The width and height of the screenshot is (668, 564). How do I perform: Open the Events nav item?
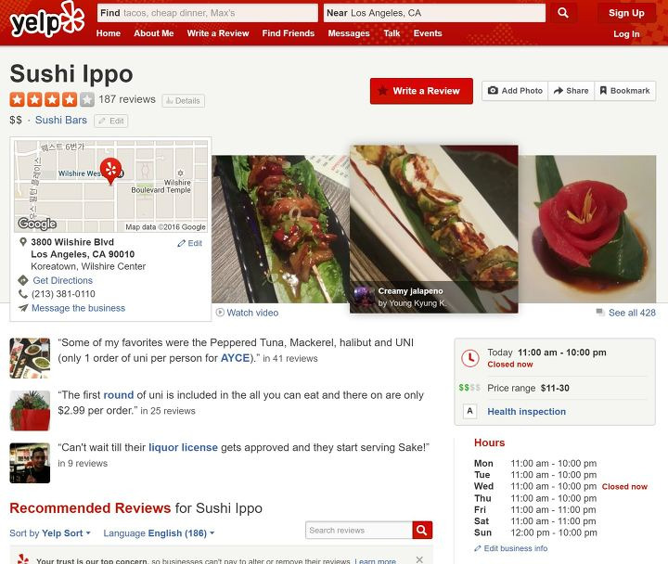pyautogui.click(x=428, y=33)
